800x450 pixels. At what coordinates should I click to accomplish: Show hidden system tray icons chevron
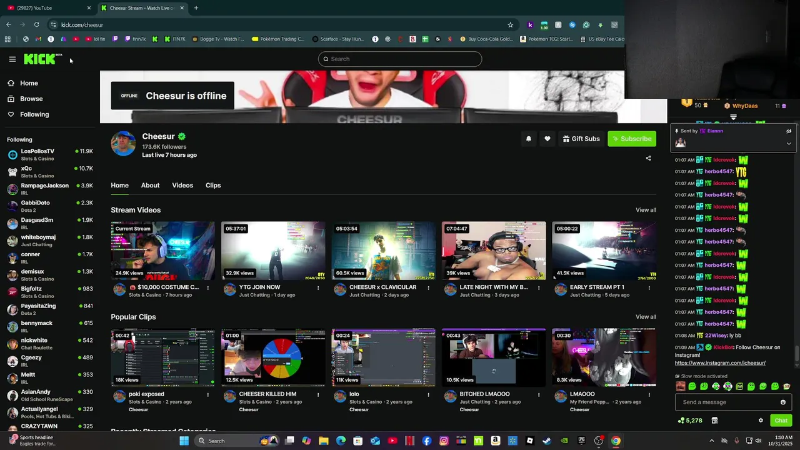tap(711, 441)
